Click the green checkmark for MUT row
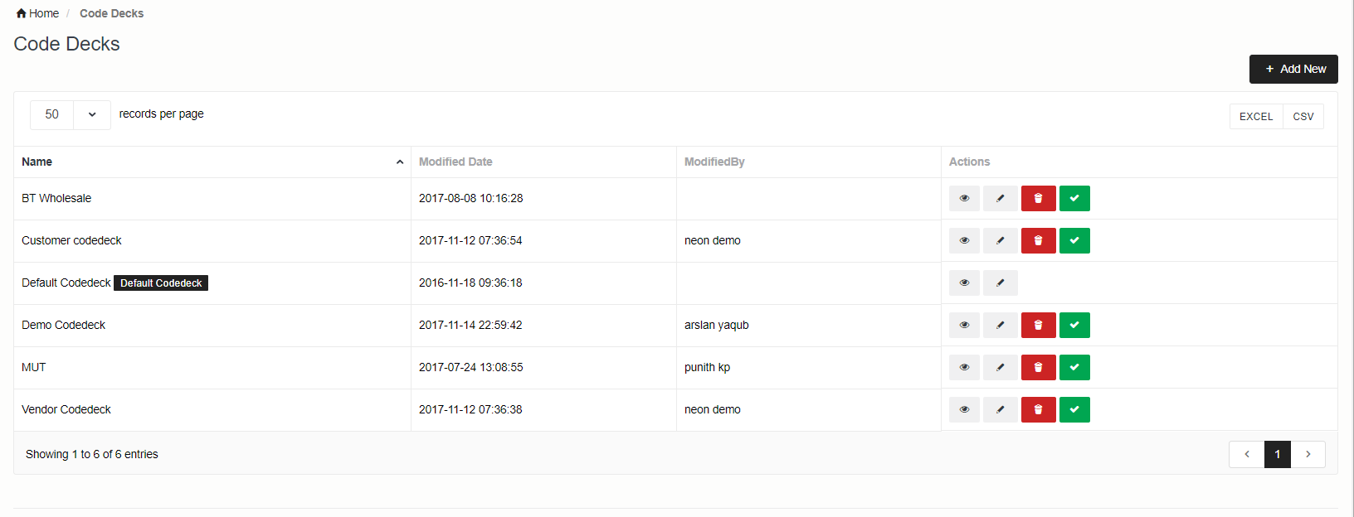Image resolution: width=1354 pixels, height=517 pixels. tap(1074, 368)
